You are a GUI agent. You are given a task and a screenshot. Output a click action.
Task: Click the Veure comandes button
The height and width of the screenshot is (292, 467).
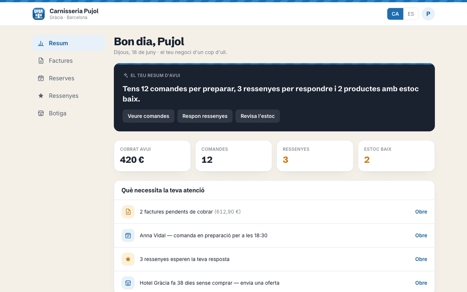(148, 116)
